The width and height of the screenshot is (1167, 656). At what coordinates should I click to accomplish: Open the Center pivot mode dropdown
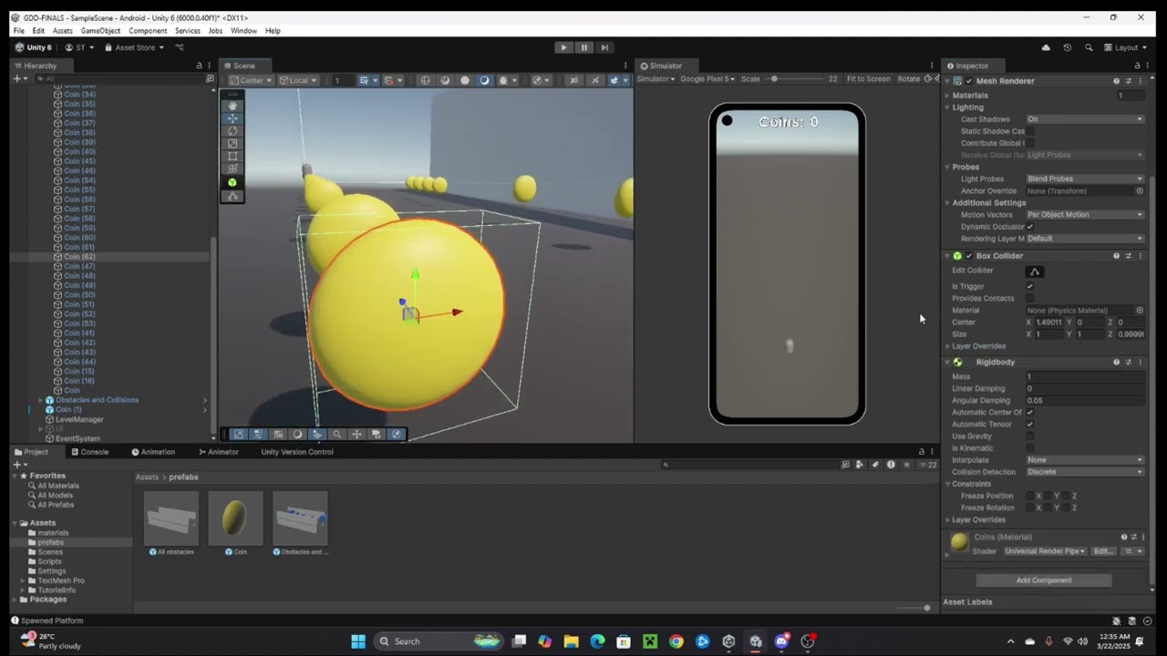point(250,80)
